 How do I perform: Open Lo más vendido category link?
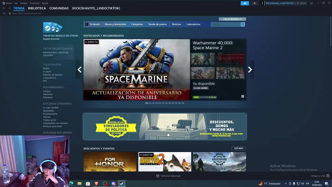pyautogui.click(x=51, y=108)
